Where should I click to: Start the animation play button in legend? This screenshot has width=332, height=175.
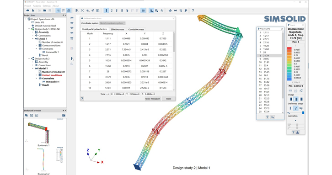click(x=295, y=121)
